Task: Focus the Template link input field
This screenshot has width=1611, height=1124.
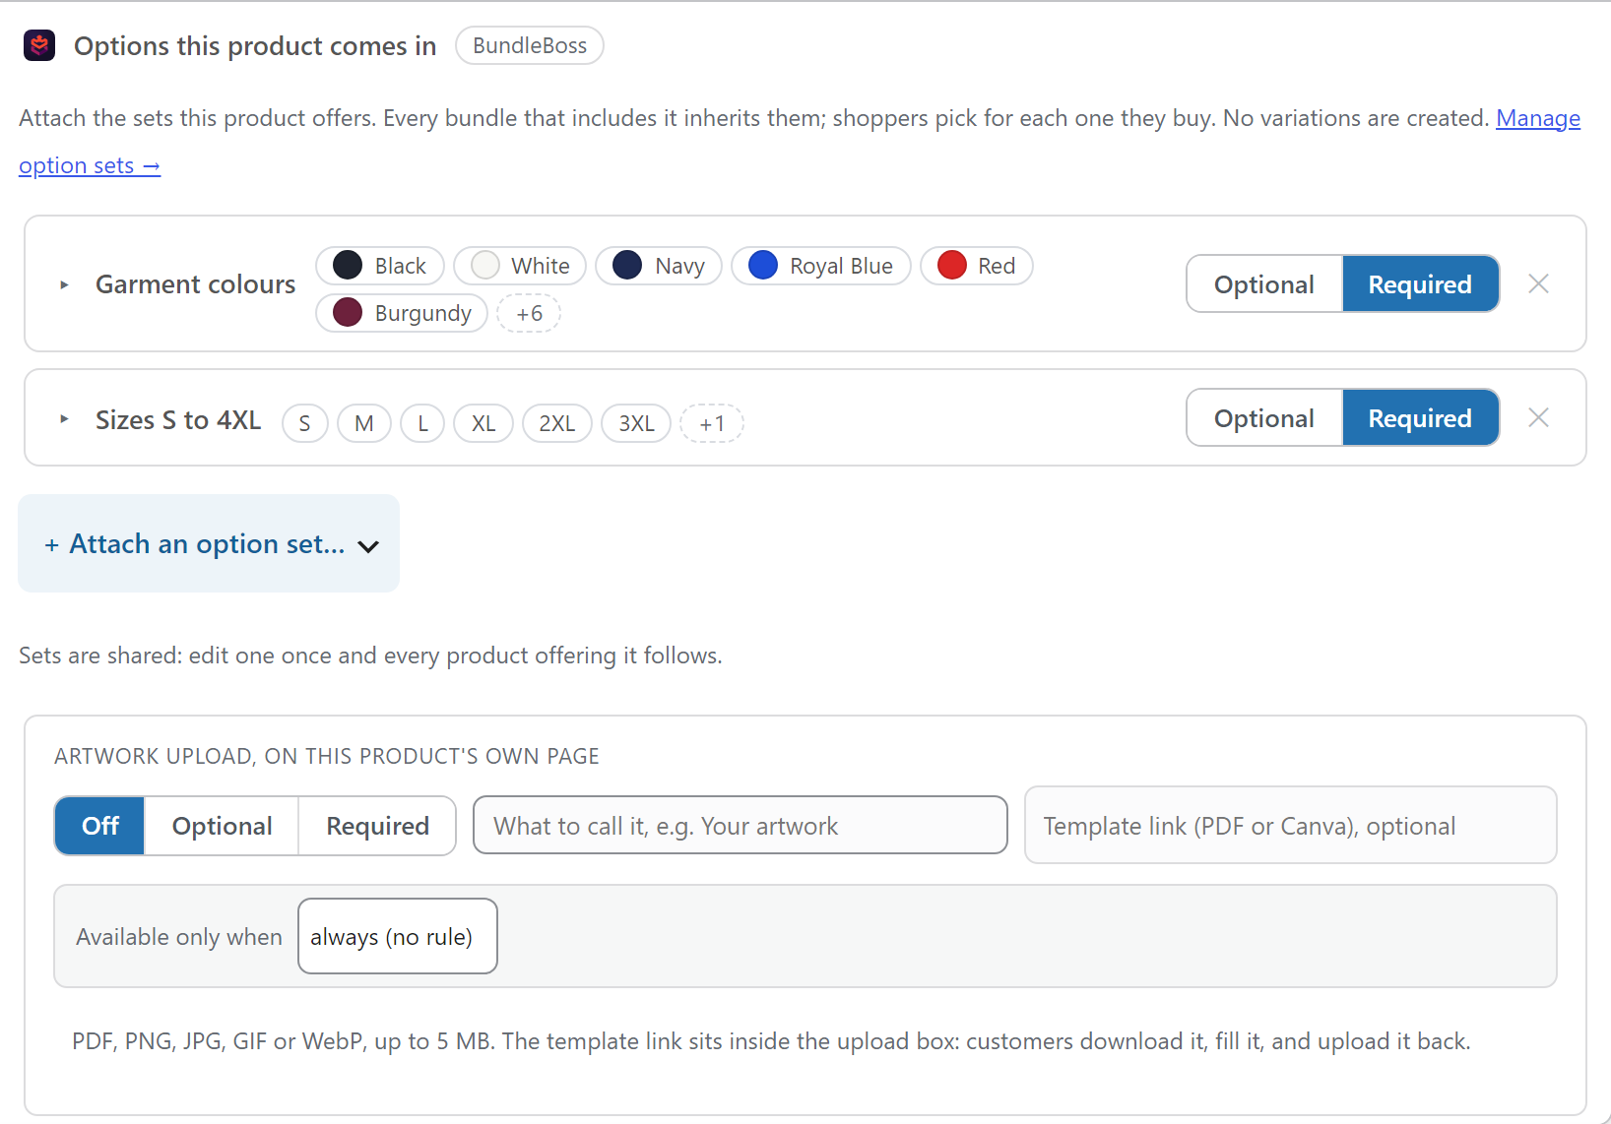Action: 1291,825
